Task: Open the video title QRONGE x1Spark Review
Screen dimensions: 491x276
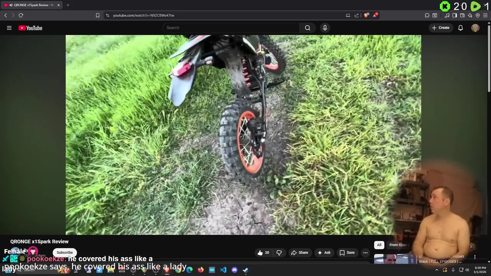Action: click(40, 242)
